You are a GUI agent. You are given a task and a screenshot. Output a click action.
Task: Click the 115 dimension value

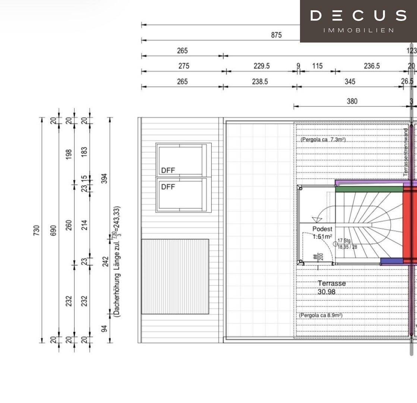pyautogui.click(x=317, y=66)
